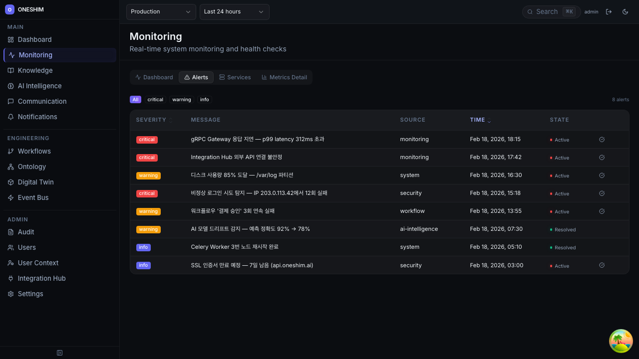Expand the Last 24 hours time range
Screen dimensions: 639x359
tap(234, 12)
